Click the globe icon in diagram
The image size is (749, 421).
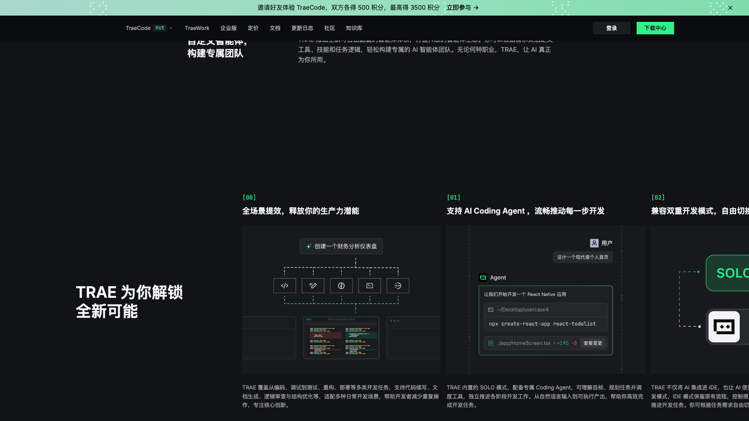[x=341, y=286]
